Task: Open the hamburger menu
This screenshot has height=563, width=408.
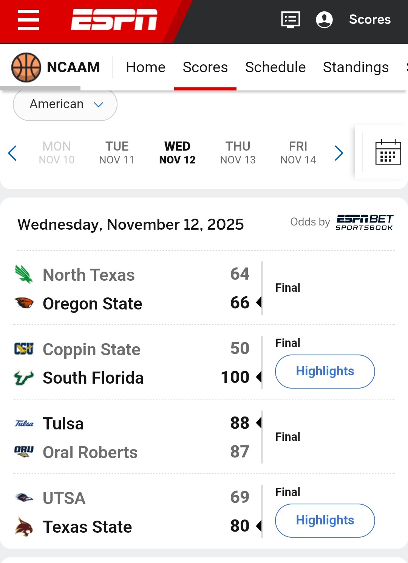Action: (29, 20)
